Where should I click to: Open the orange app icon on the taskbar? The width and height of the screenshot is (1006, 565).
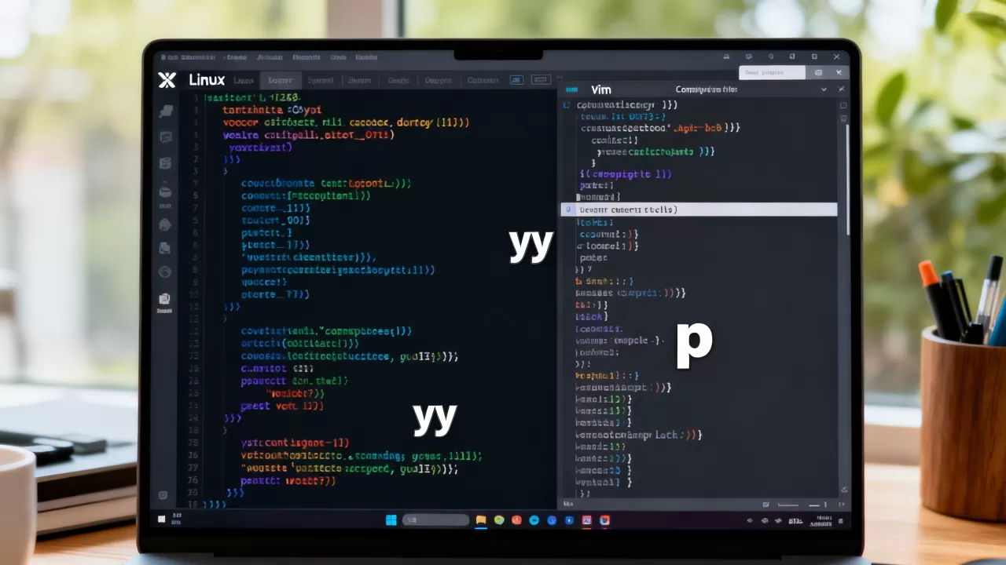tap(516, 519)
